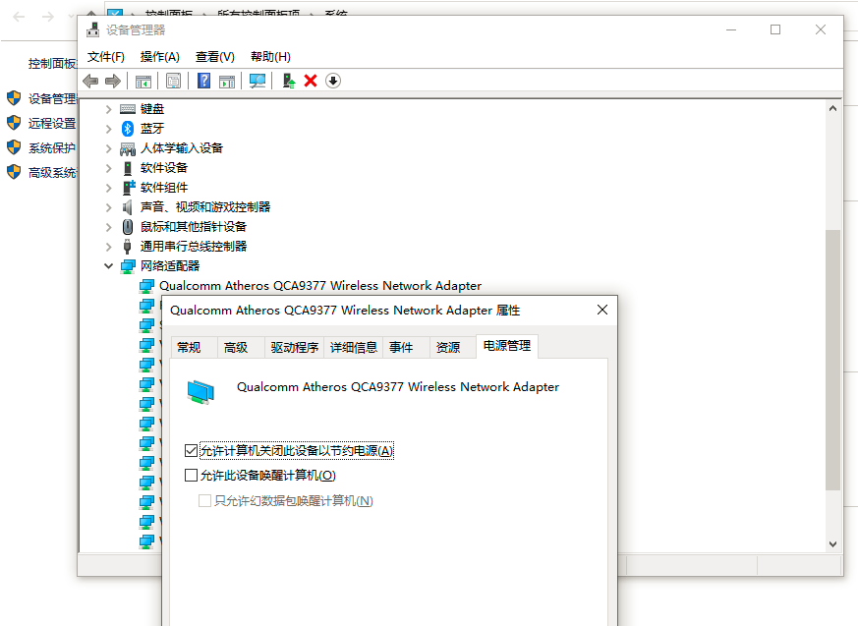This screenshot has height=626, width=858.
Task: Expand 鼠标和其他指针设备 node
Action: point(108,227)
